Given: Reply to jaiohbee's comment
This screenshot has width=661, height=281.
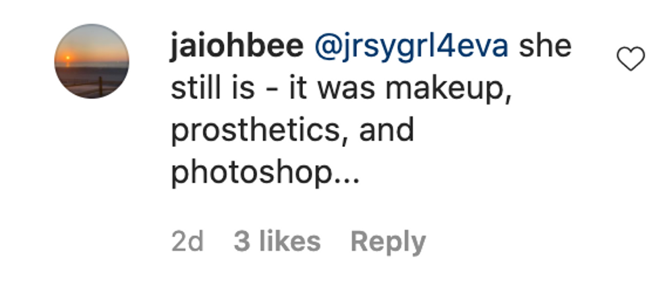Looking at the screenshot, I should click(388, 241).
